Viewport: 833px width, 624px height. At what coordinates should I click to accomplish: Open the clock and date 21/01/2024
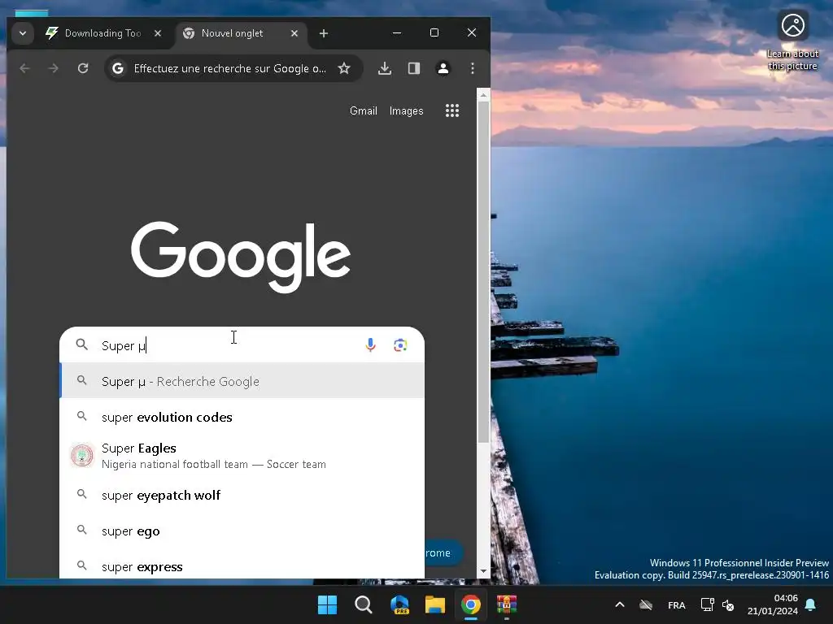(773, 604)
